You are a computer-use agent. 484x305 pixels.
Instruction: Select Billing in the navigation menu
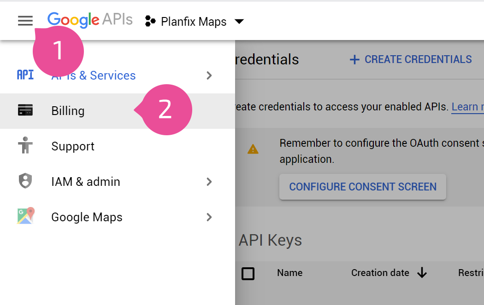117,111
